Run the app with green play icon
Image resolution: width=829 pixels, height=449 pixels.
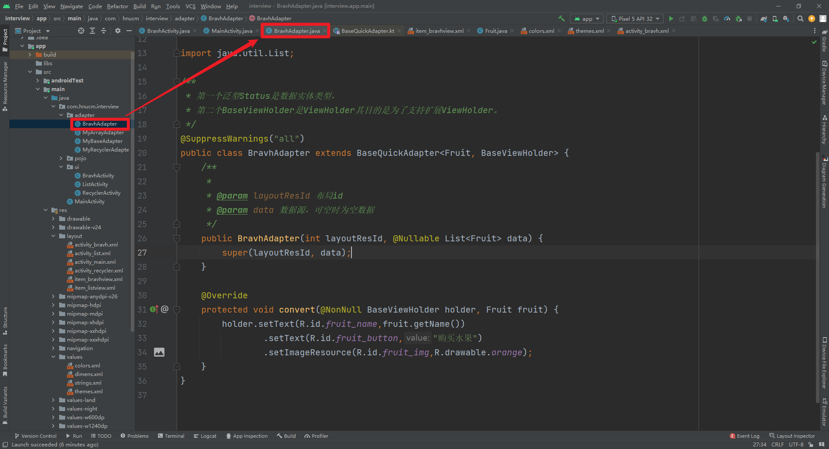pos(671,19)
